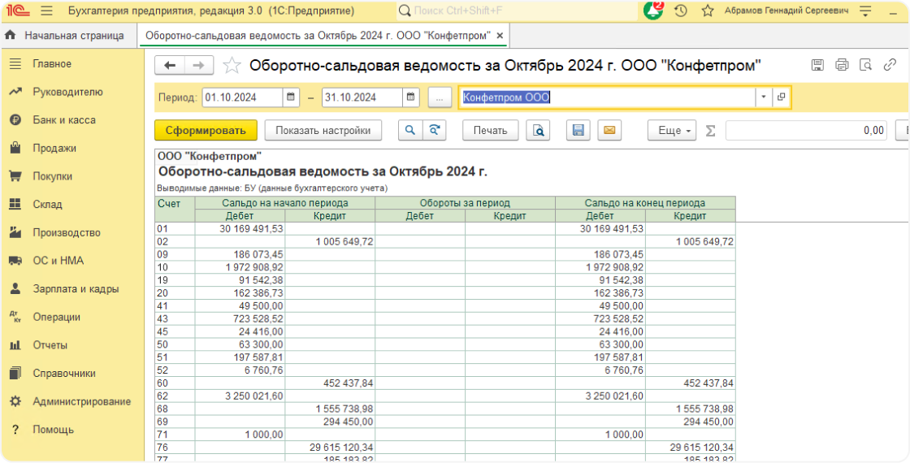Image resolution: width=910 pixels, height=463 pixels.
Task: Open service settings icon beside user name
Action: pyautogui.click(x=865, y=11)
